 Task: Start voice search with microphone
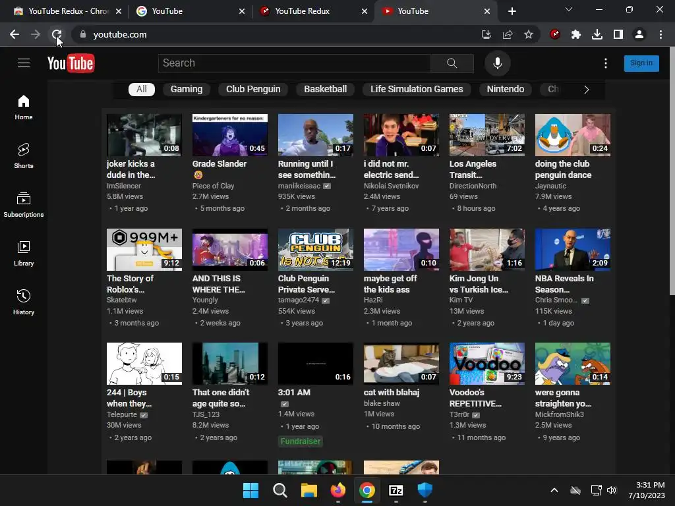497,63
